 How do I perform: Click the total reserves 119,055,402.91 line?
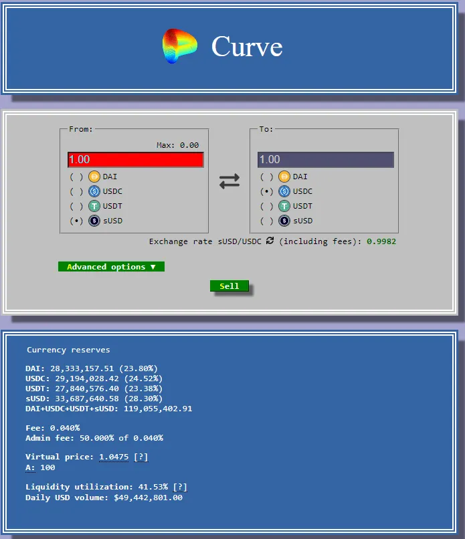click(x=108, y=409)
